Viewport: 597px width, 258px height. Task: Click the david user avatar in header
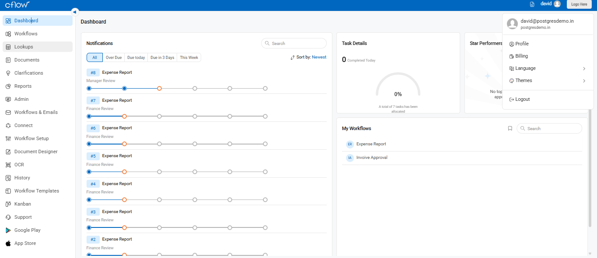pyautogui.click(x=557, y=4)
